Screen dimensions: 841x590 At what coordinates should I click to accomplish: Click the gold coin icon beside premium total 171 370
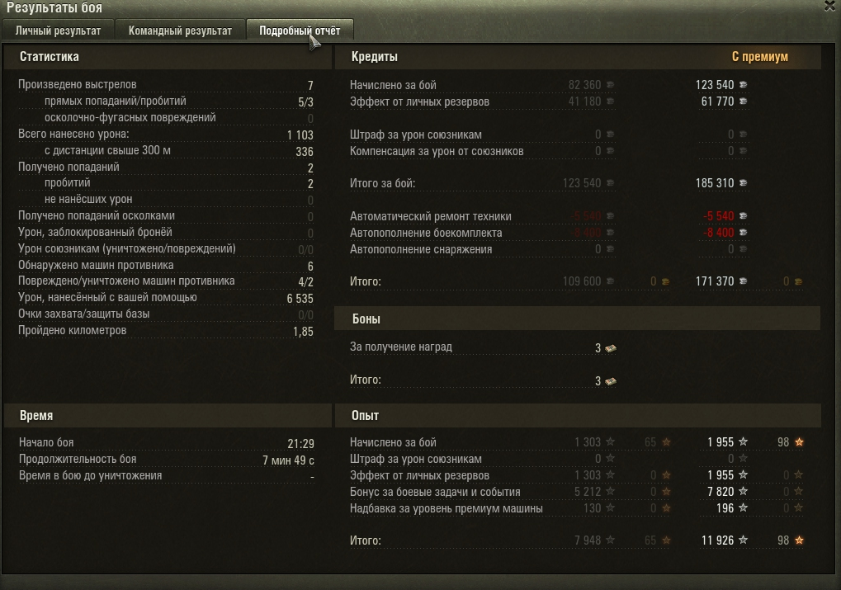799,281
